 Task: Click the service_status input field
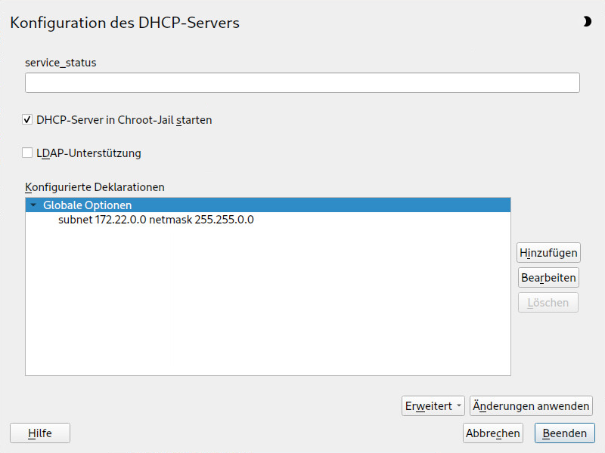302,82
